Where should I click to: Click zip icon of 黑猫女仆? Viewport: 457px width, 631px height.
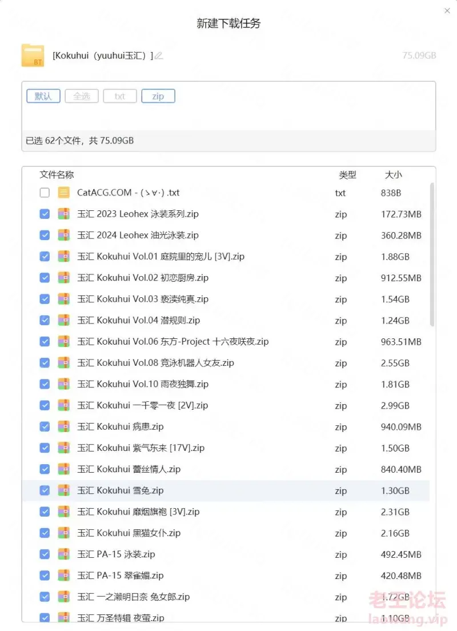point(63,533)
